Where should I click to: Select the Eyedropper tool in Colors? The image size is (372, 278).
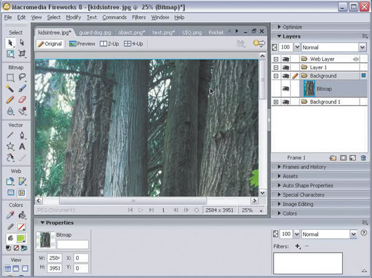pos(10,215)
